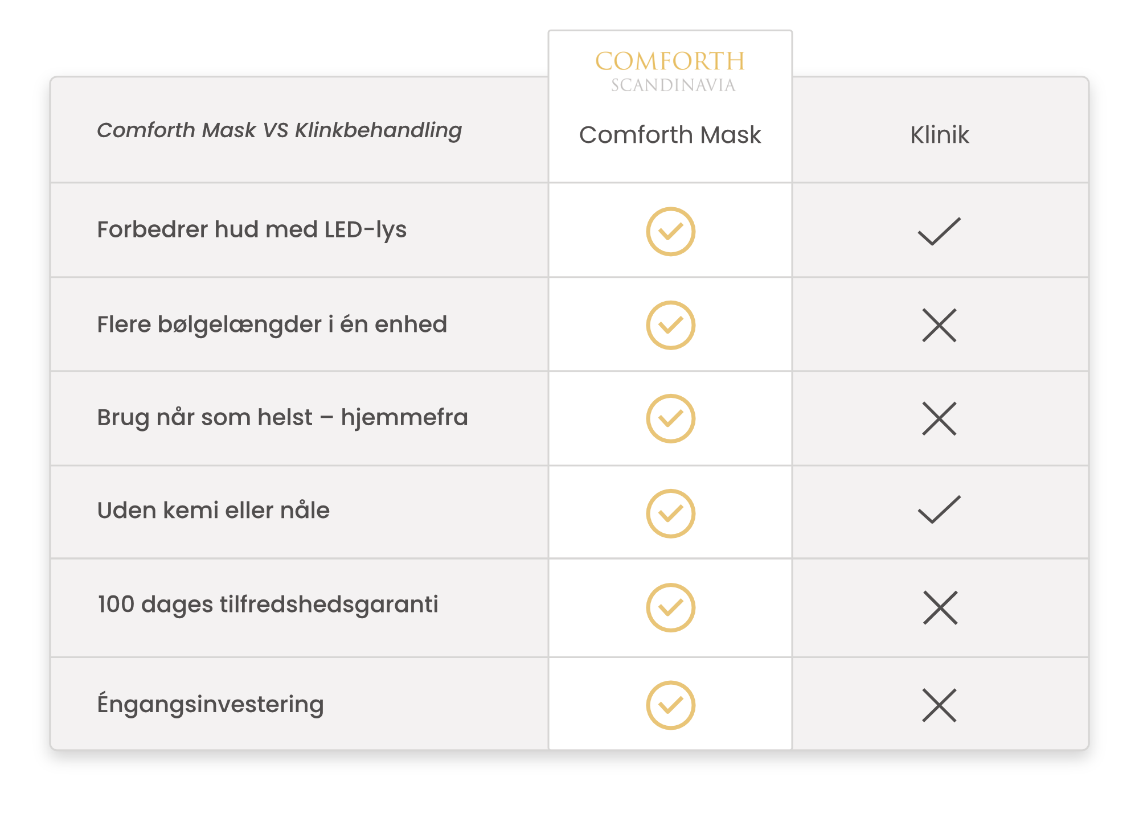
Task: Click the Forbedrer hud med LED-lys label
Action: 252,230
